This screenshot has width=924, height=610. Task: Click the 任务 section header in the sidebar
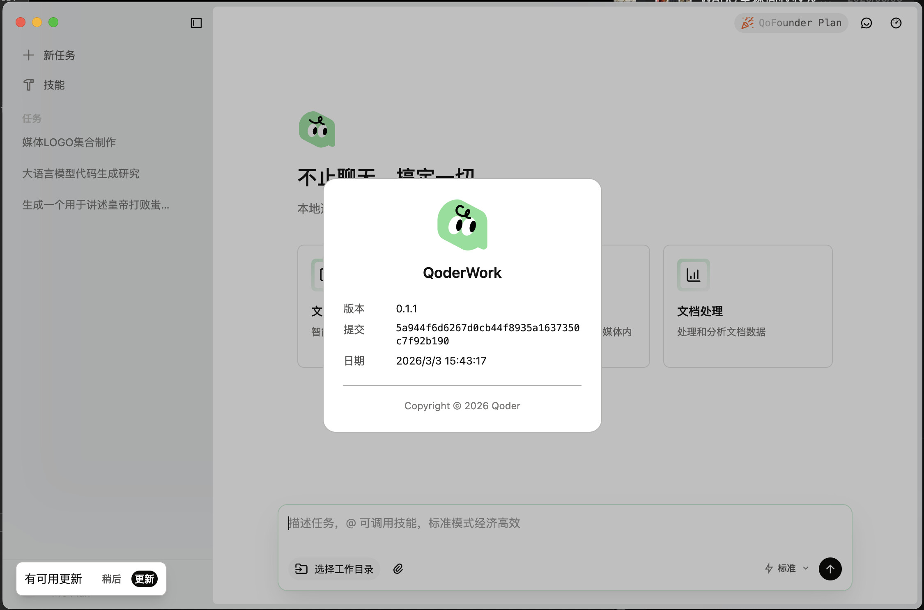click(32, 119)
